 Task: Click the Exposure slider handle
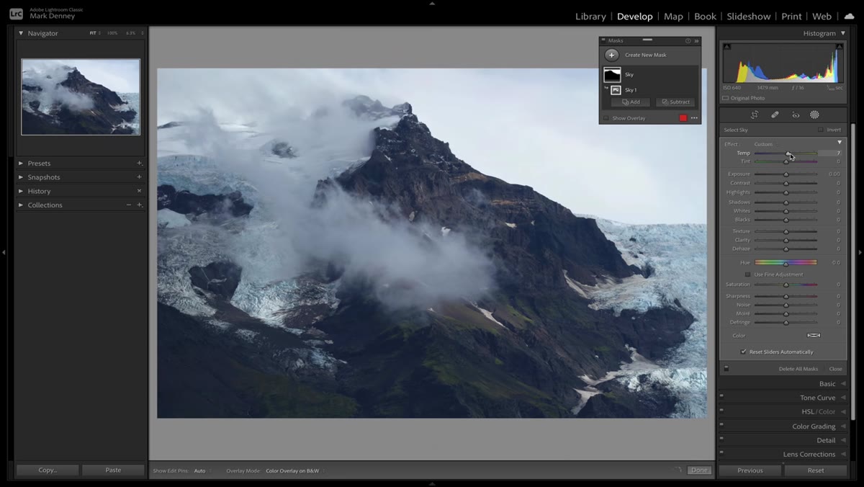tap(786, 174)
